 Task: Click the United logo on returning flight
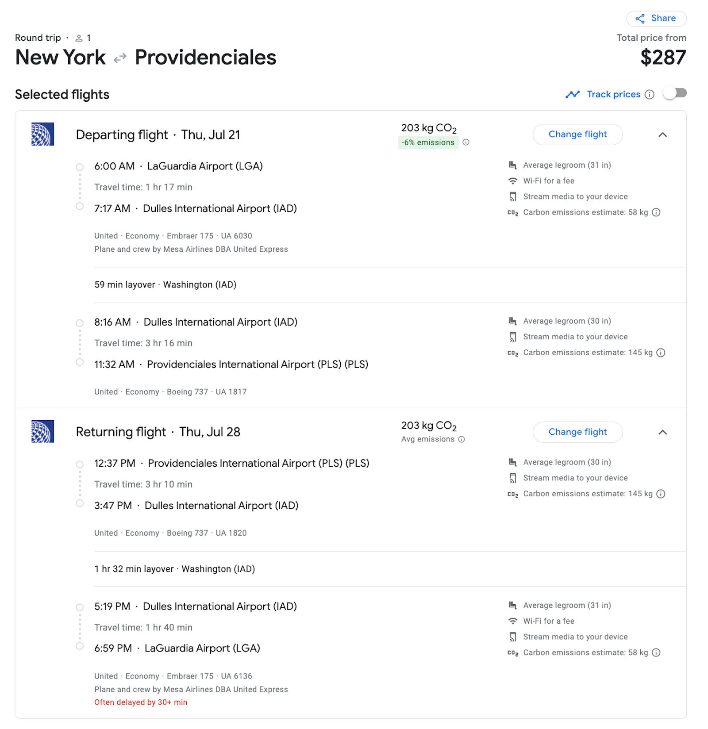pyautogui.click(x=42, y=431)
